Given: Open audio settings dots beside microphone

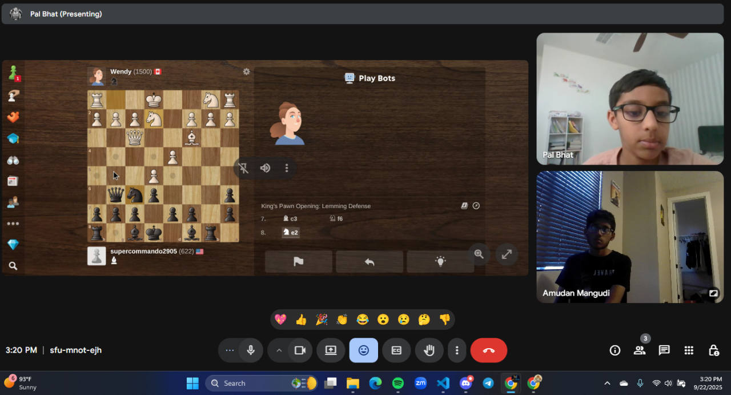Looking at the screenshot, I should click(x=230, y=350).
